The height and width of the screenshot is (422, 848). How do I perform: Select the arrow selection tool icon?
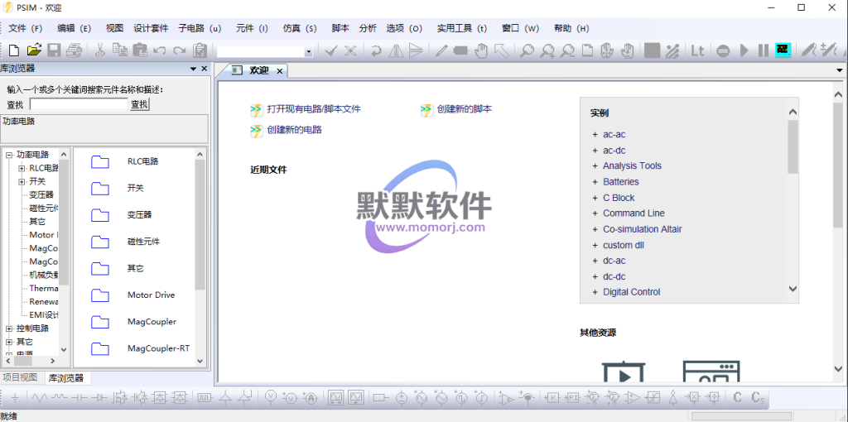coord(501,50)
